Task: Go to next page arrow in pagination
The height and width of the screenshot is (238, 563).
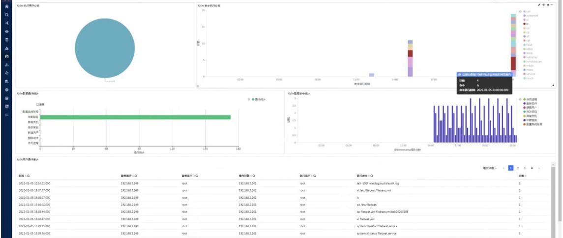Action: point(538,168)
